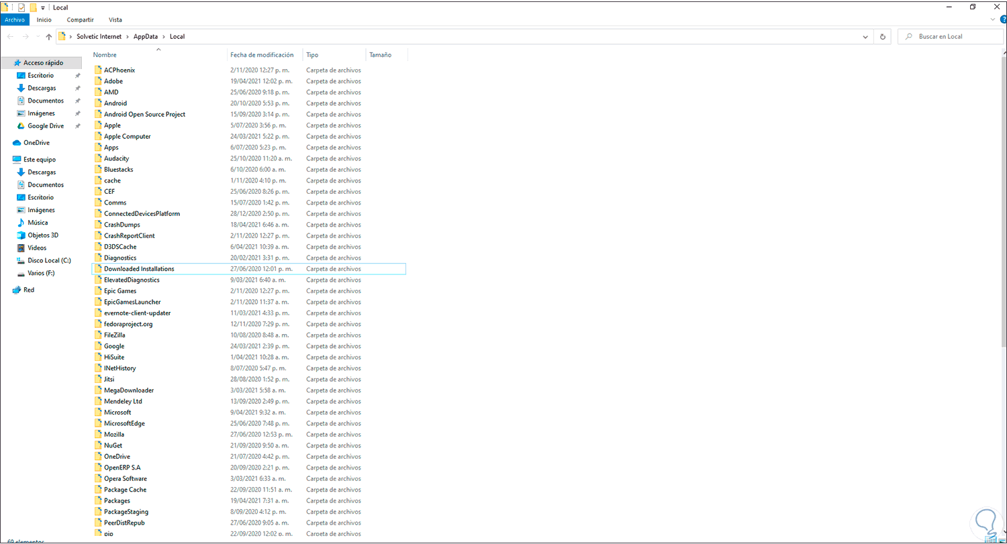Select the Google folder icon in file list
This screenshot has width=1007, height=544.
click(98, 346)
